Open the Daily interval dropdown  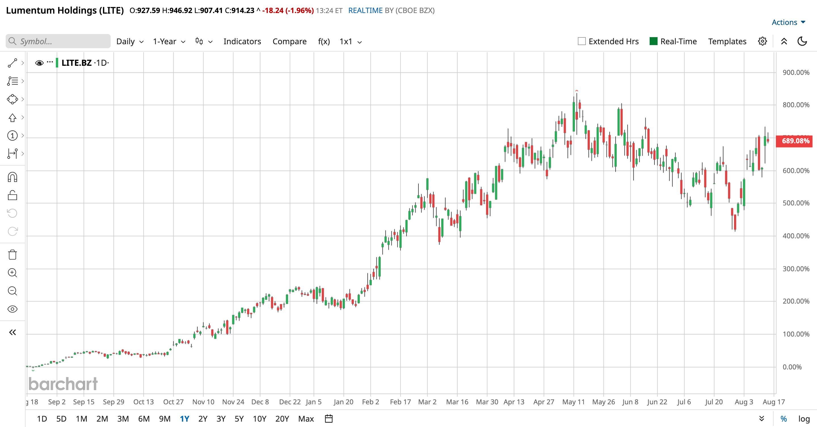(130, 41)
